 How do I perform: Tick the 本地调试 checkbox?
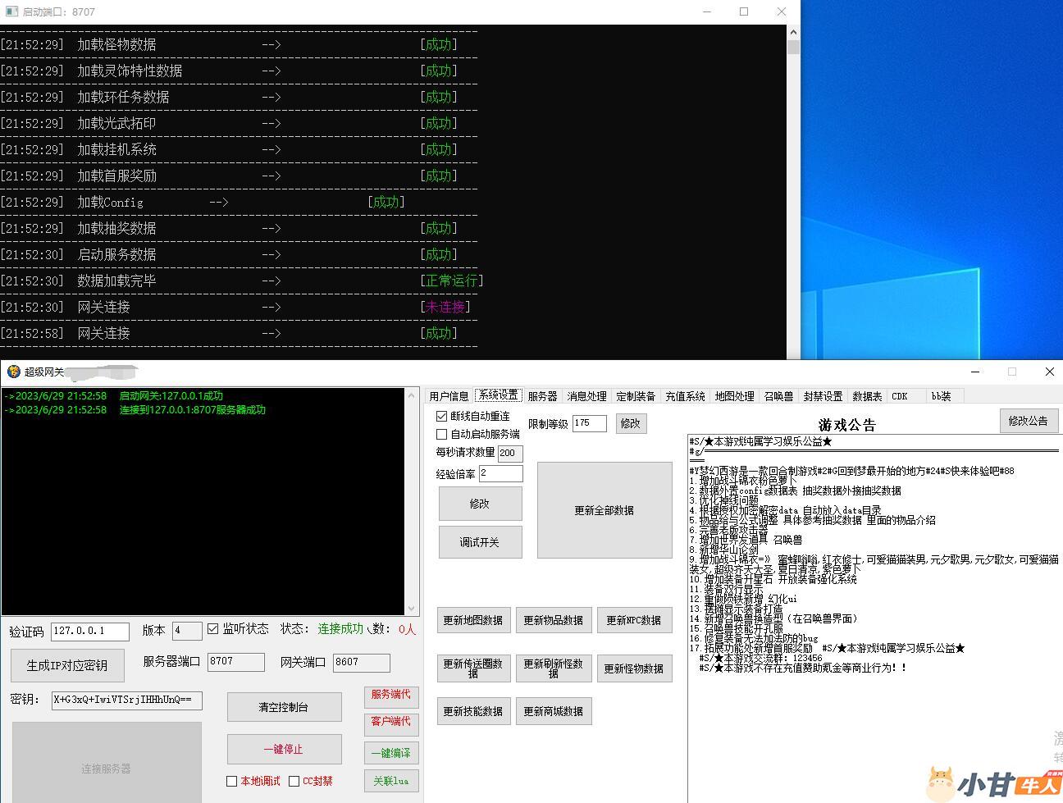232,781
